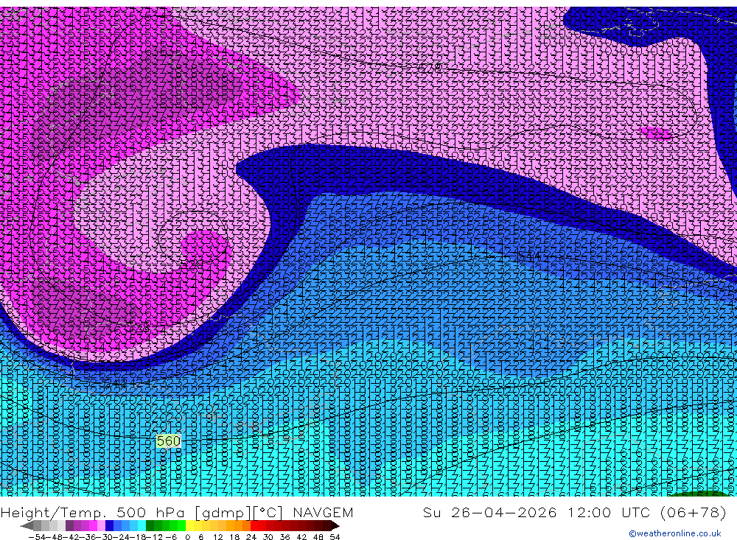Image resolution: width=737 pixels, height=540 pixels.
Task: Click the '54' value at the legend's warm end
Action: click(335, 537)
